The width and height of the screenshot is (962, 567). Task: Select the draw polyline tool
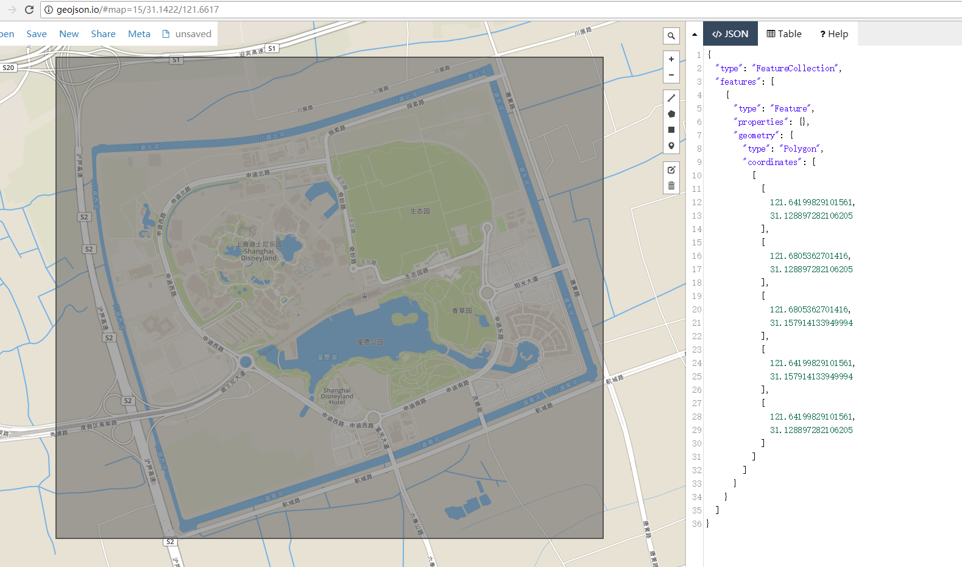pyautogui.click(x=671, y=98)
